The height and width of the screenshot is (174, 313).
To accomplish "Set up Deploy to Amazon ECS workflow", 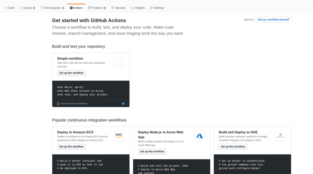I will pos(71,147).
